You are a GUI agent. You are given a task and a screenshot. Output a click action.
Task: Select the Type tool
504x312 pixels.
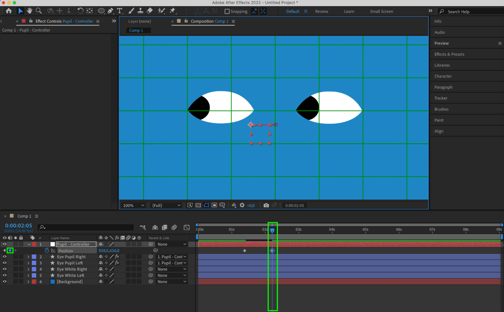pyautogui.click(x=120, y=11)
